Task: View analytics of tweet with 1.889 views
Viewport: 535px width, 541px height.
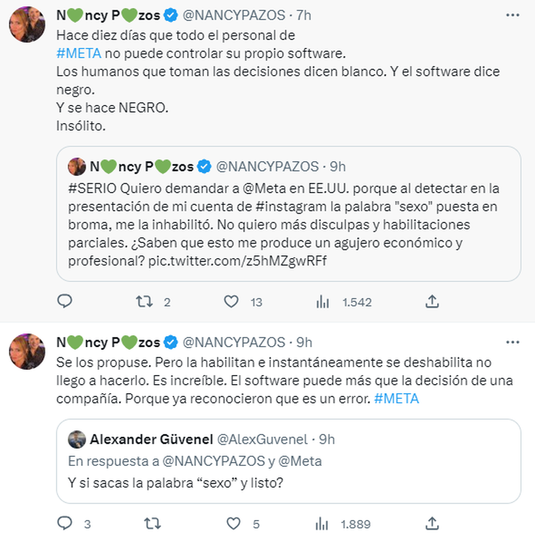Action: tap(322, 524)
